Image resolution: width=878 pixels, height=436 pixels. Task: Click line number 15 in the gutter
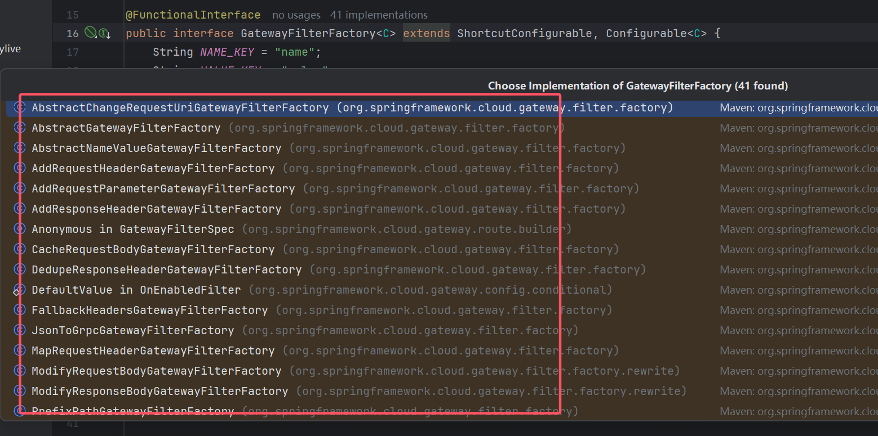tap(73, 15)
